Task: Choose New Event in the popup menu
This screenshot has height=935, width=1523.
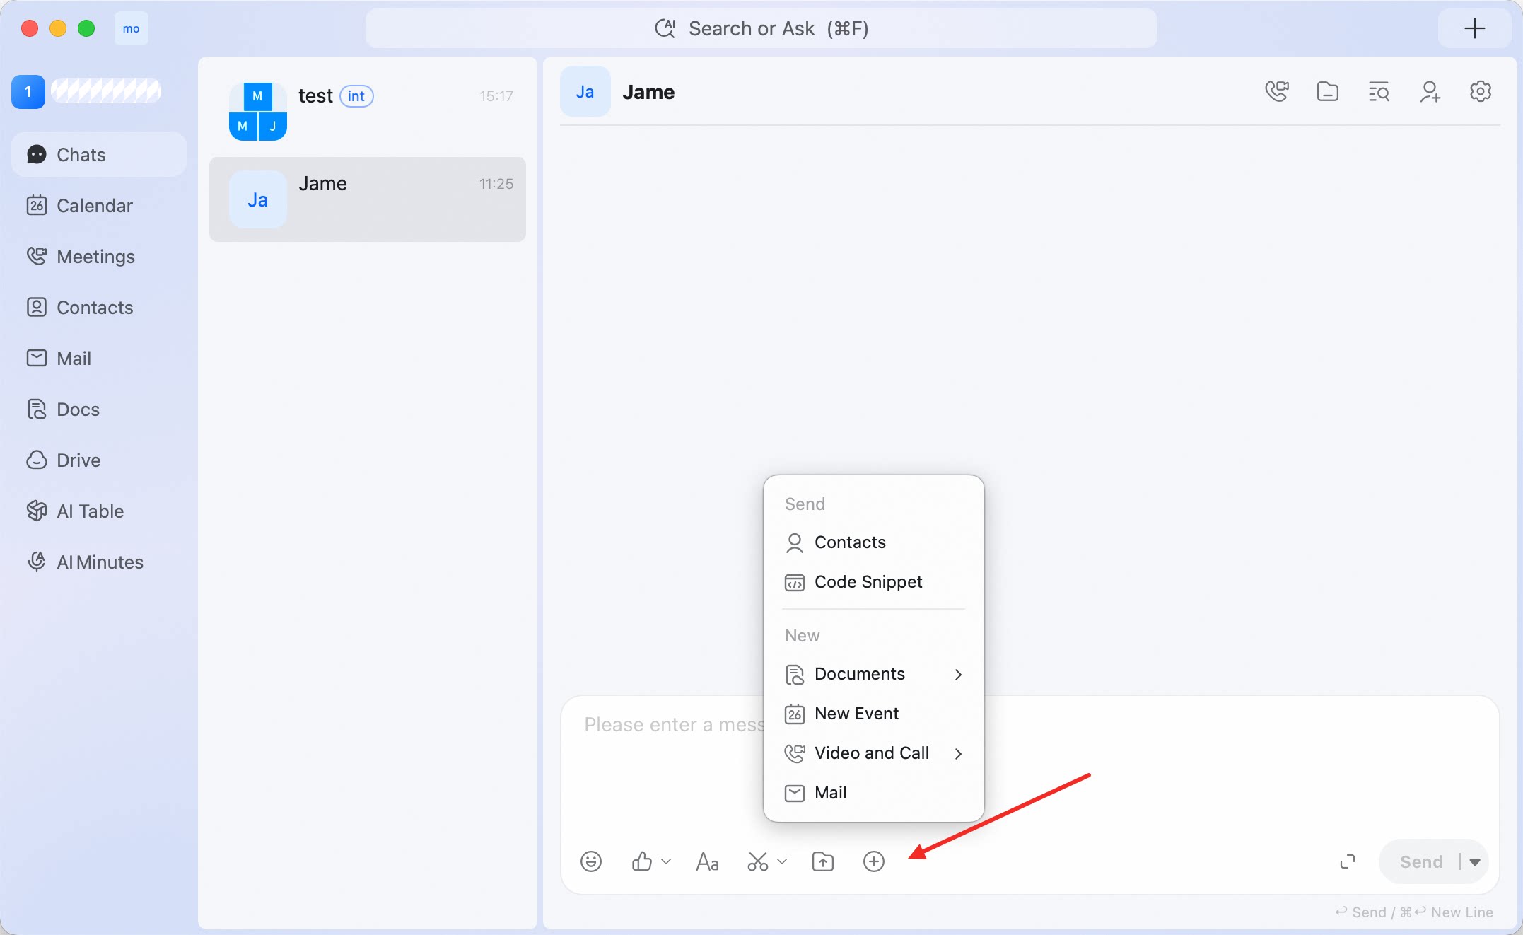Action: click(874, 714)
